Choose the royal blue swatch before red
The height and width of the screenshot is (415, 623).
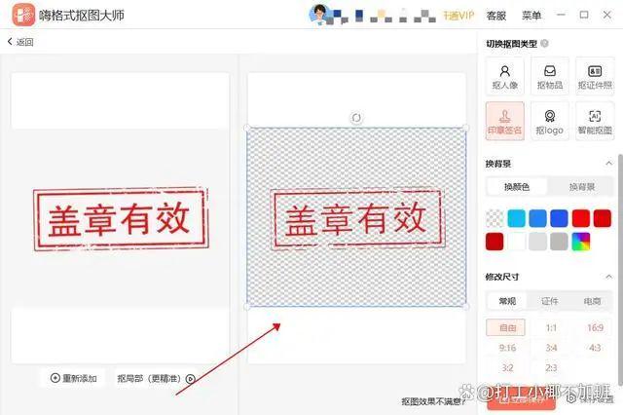559,218
